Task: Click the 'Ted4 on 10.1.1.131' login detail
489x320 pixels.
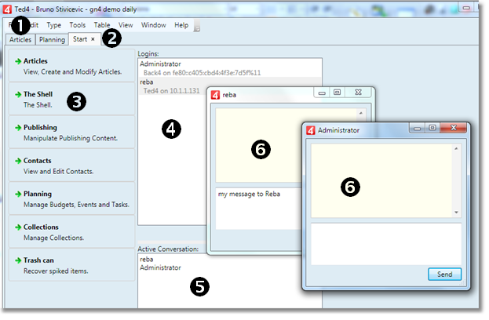Action: tap(172, 91)
